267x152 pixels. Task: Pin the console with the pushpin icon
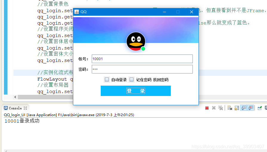tap(260, 108)
